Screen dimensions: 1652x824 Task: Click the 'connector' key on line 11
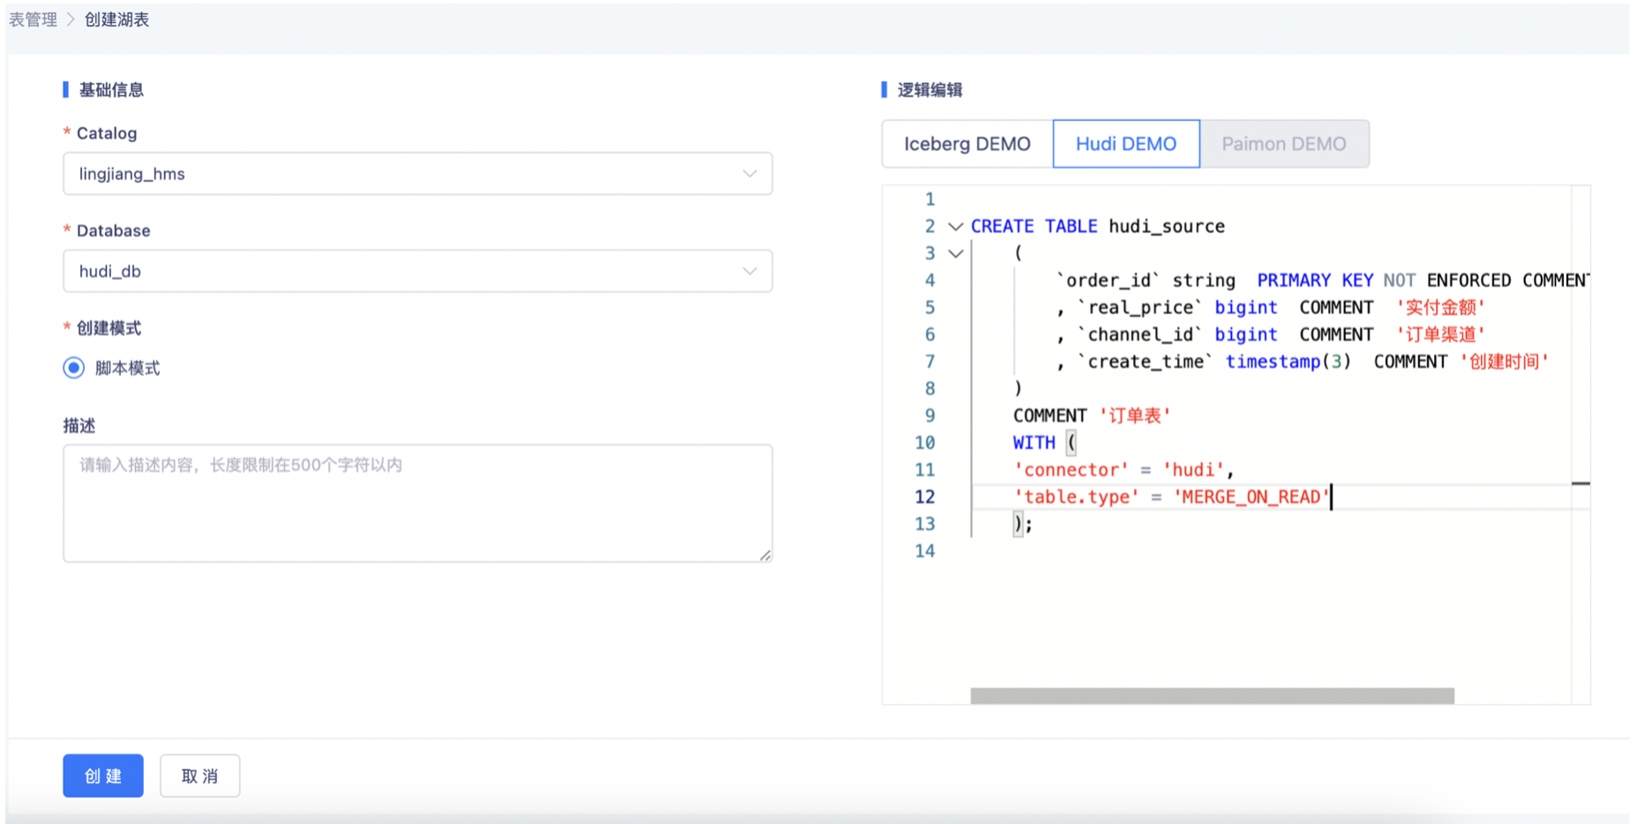coord(1070,470)
